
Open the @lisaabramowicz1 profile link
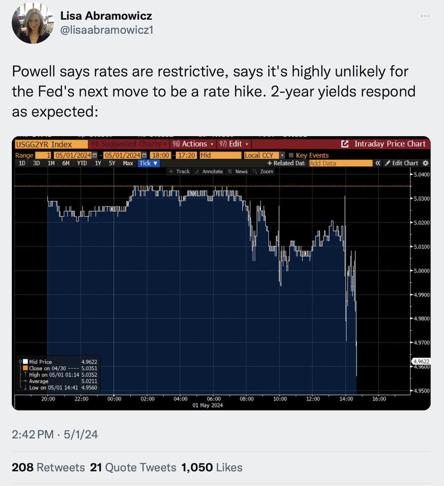106,30
